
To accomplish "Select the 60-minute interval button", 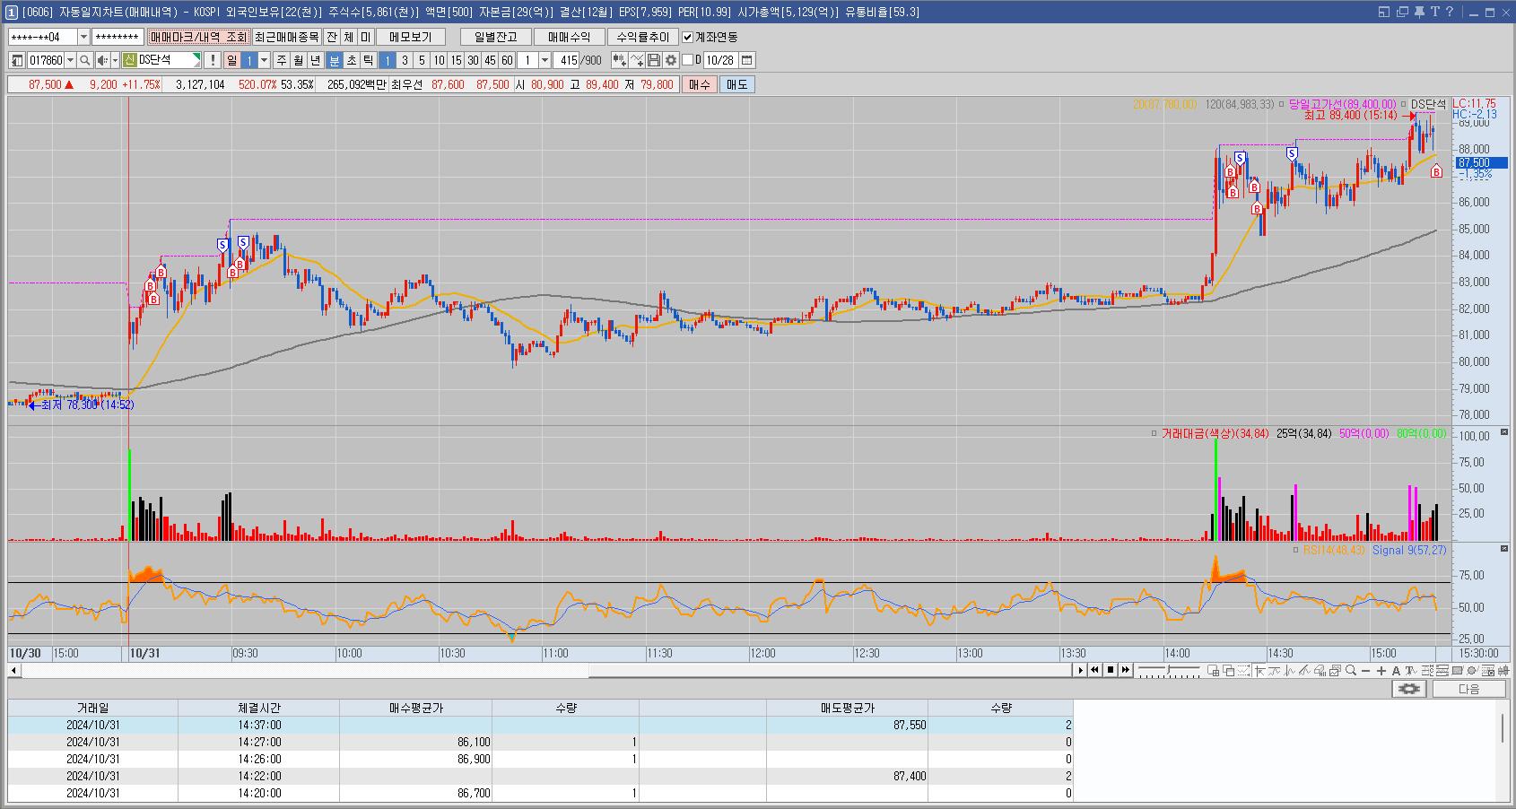I will pos(507,60).
